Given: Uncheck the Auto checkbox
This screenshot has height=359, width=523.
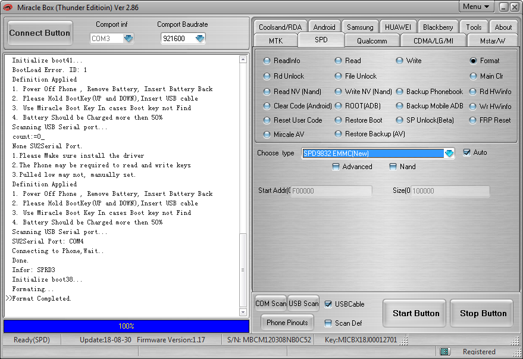Looking at the screenshot, I should (466, 152).
